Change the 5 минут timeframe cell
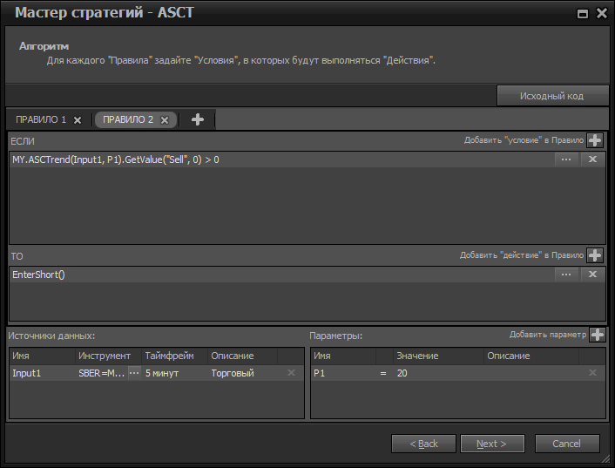This screenshot has height=468, width=615. point(174,373)
